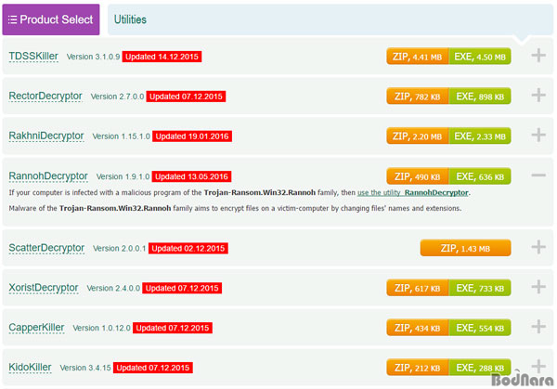Click the 'Updated 19.01.2016' badge
The height and width of the screenshot is (389, 557).
192,136
